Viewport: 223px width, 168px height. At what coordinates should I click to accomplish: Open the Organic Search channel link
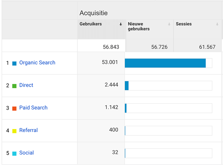[x=37, y=63]
